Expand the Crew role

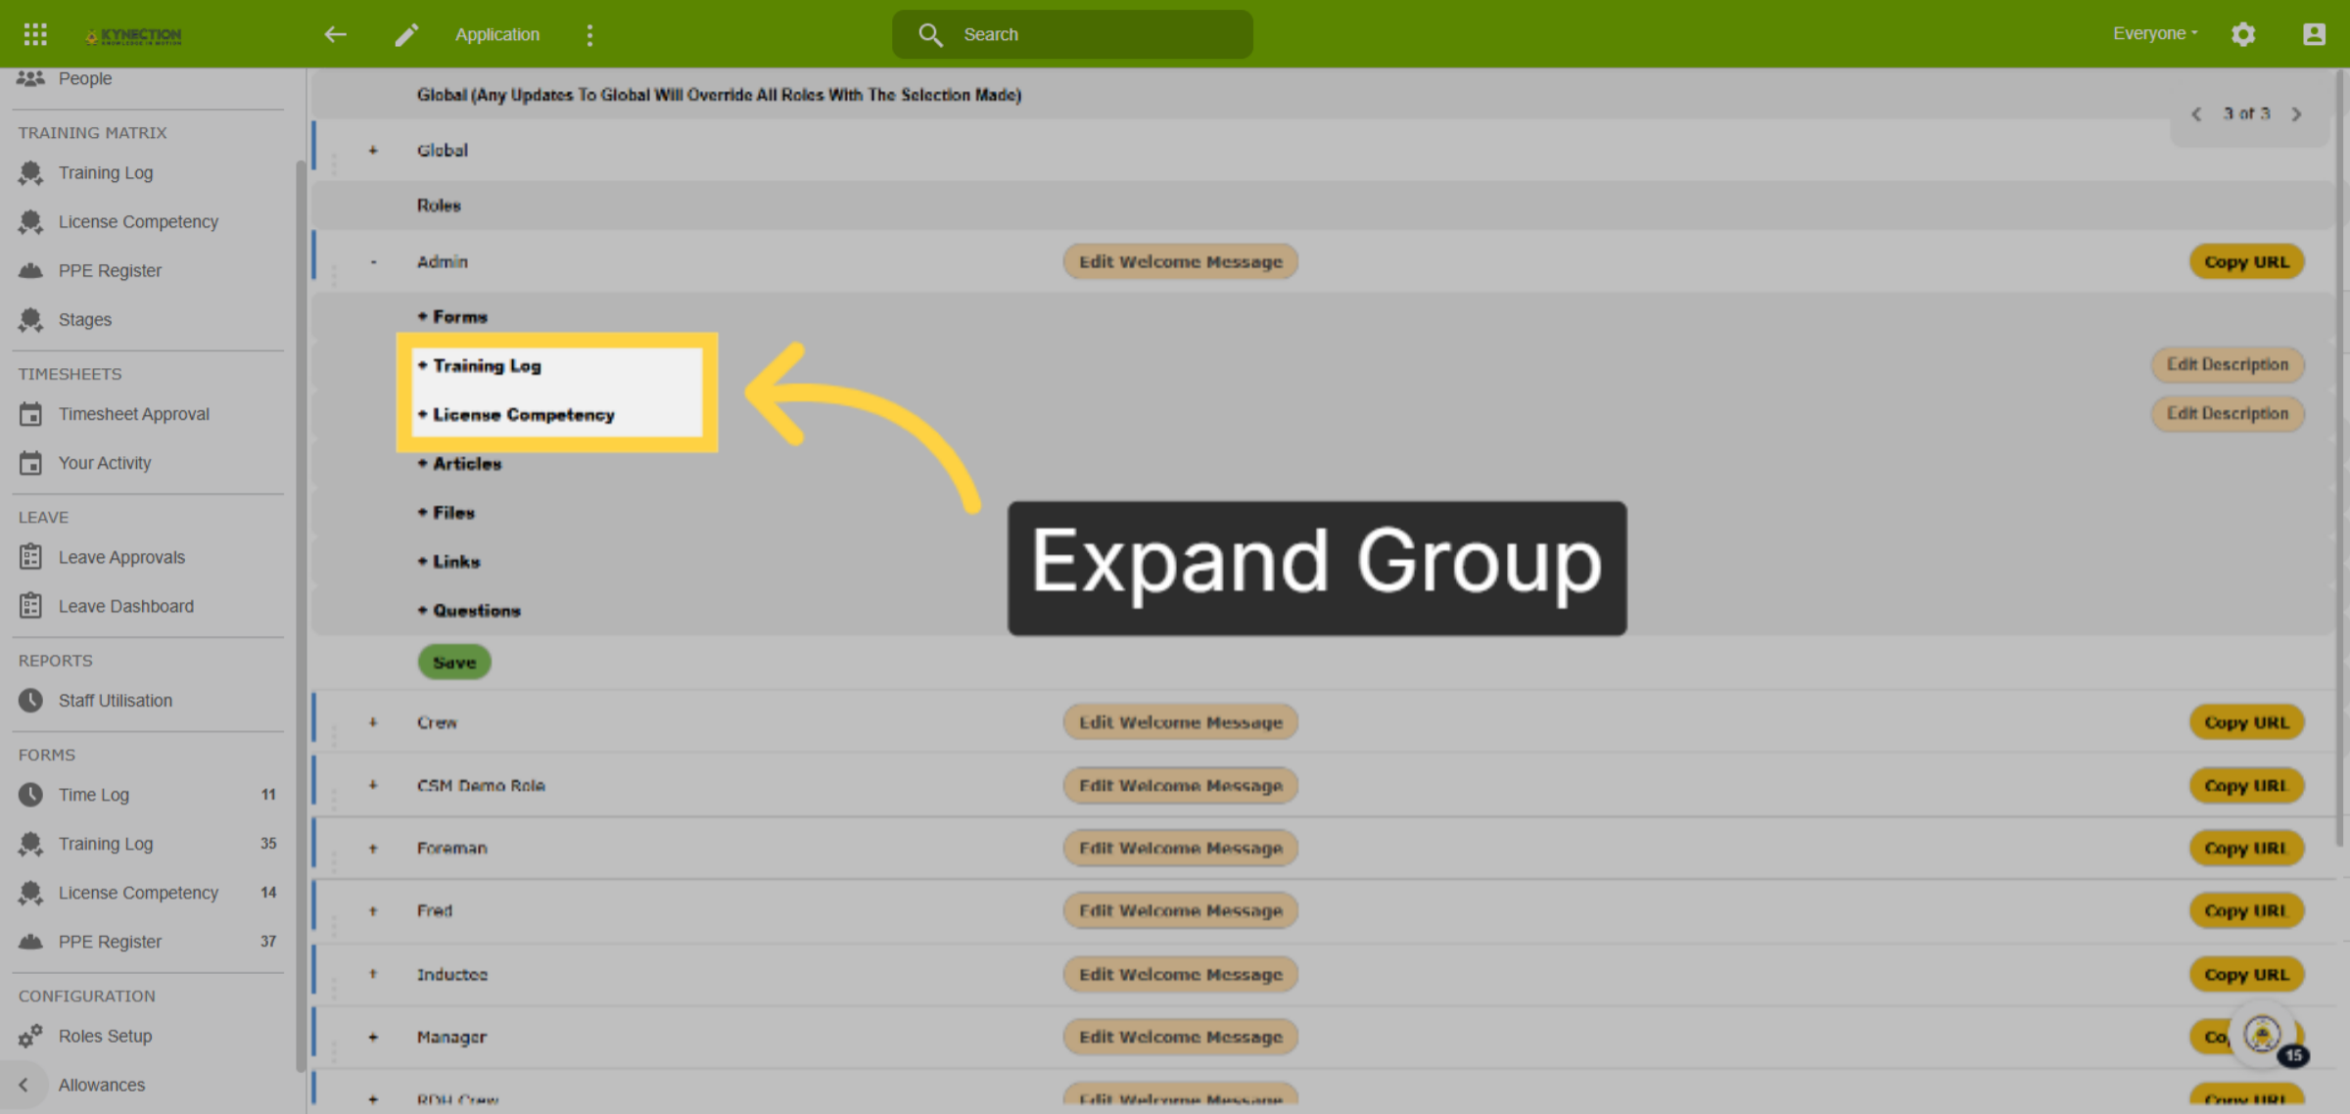click(373, 722)
